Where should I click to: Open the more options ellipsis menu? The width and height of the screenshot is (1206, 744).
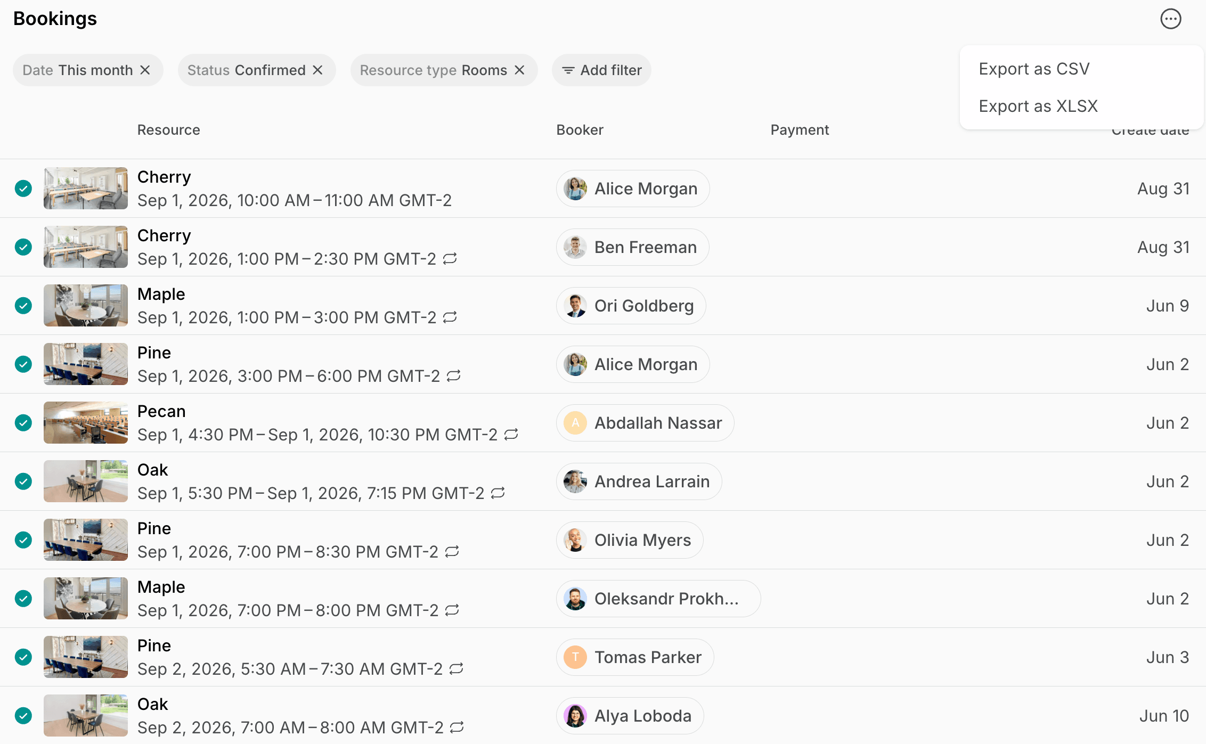(x=1170, y=19)
